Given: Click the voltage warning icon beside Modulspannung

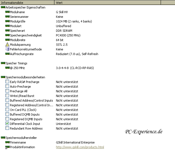Looking at the screenshot, I should click(x=7, y=45).
